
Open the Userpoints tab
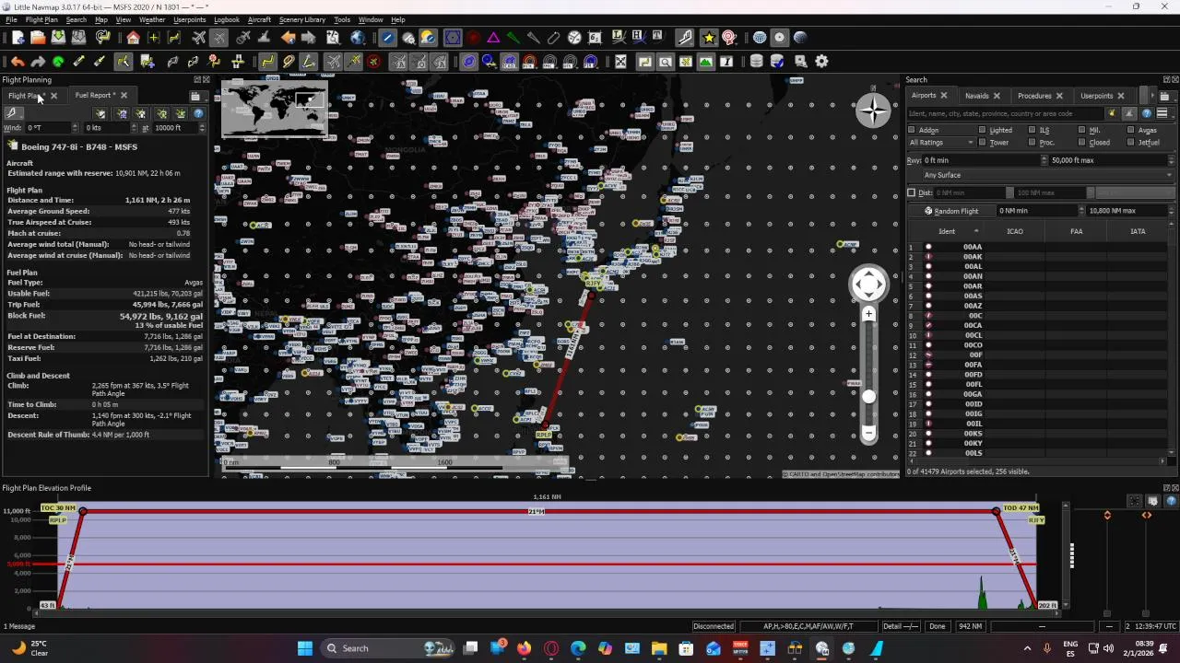coord(1096,96)
